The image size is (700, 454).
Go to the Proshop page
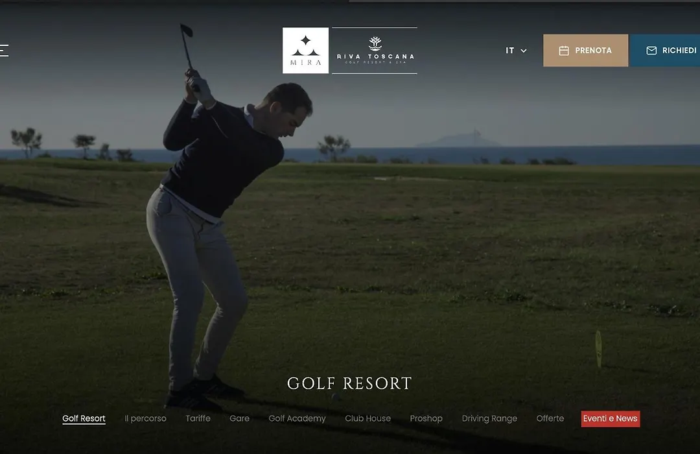[x=426, y=419]
